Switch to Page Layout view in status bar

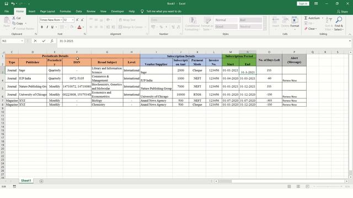point(298,186)
